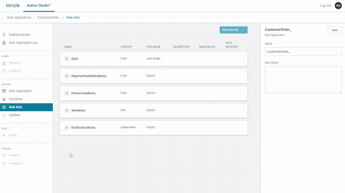Click the Contract sidebar label

(15, 71)
